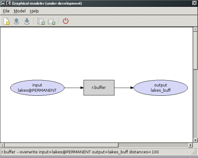Open the Help menu
This screenshot has height=158, width=198.
[34, 11]
